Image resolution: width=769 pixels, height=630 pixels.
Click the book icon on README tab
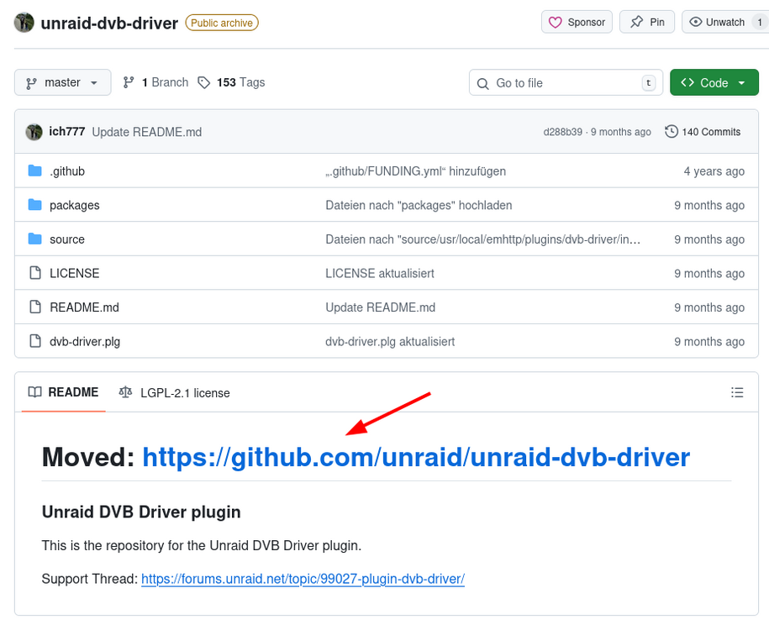tap(34, 392)
